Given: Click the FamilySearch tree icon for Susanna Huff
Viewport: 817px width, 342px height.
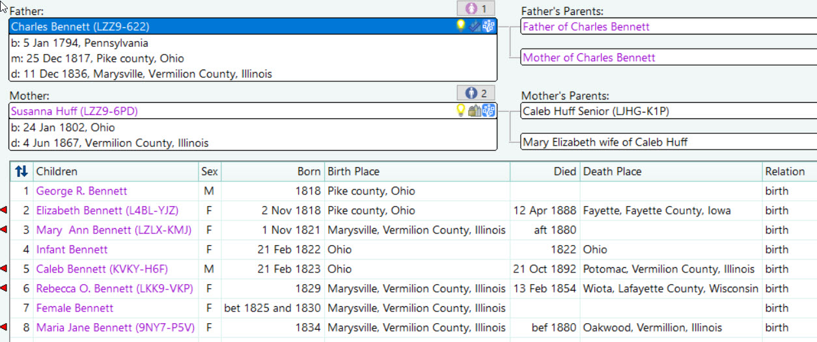Looking at the screenshot, I should coord(488,111).
